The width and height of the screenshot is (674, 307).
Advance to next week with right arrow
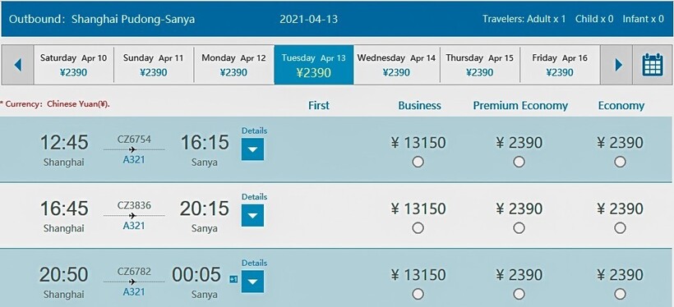point(618,65)
